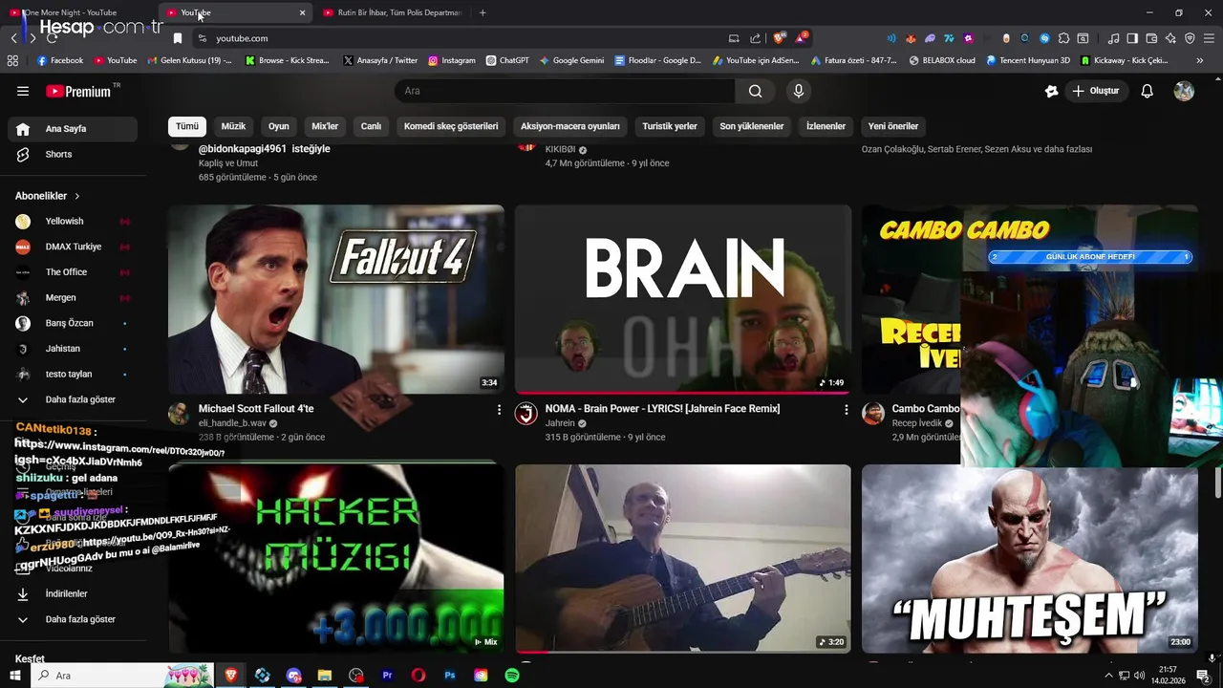Open Brave main menu button
The width and height of the screenshot is (1223, 688).
point(1209,38)
